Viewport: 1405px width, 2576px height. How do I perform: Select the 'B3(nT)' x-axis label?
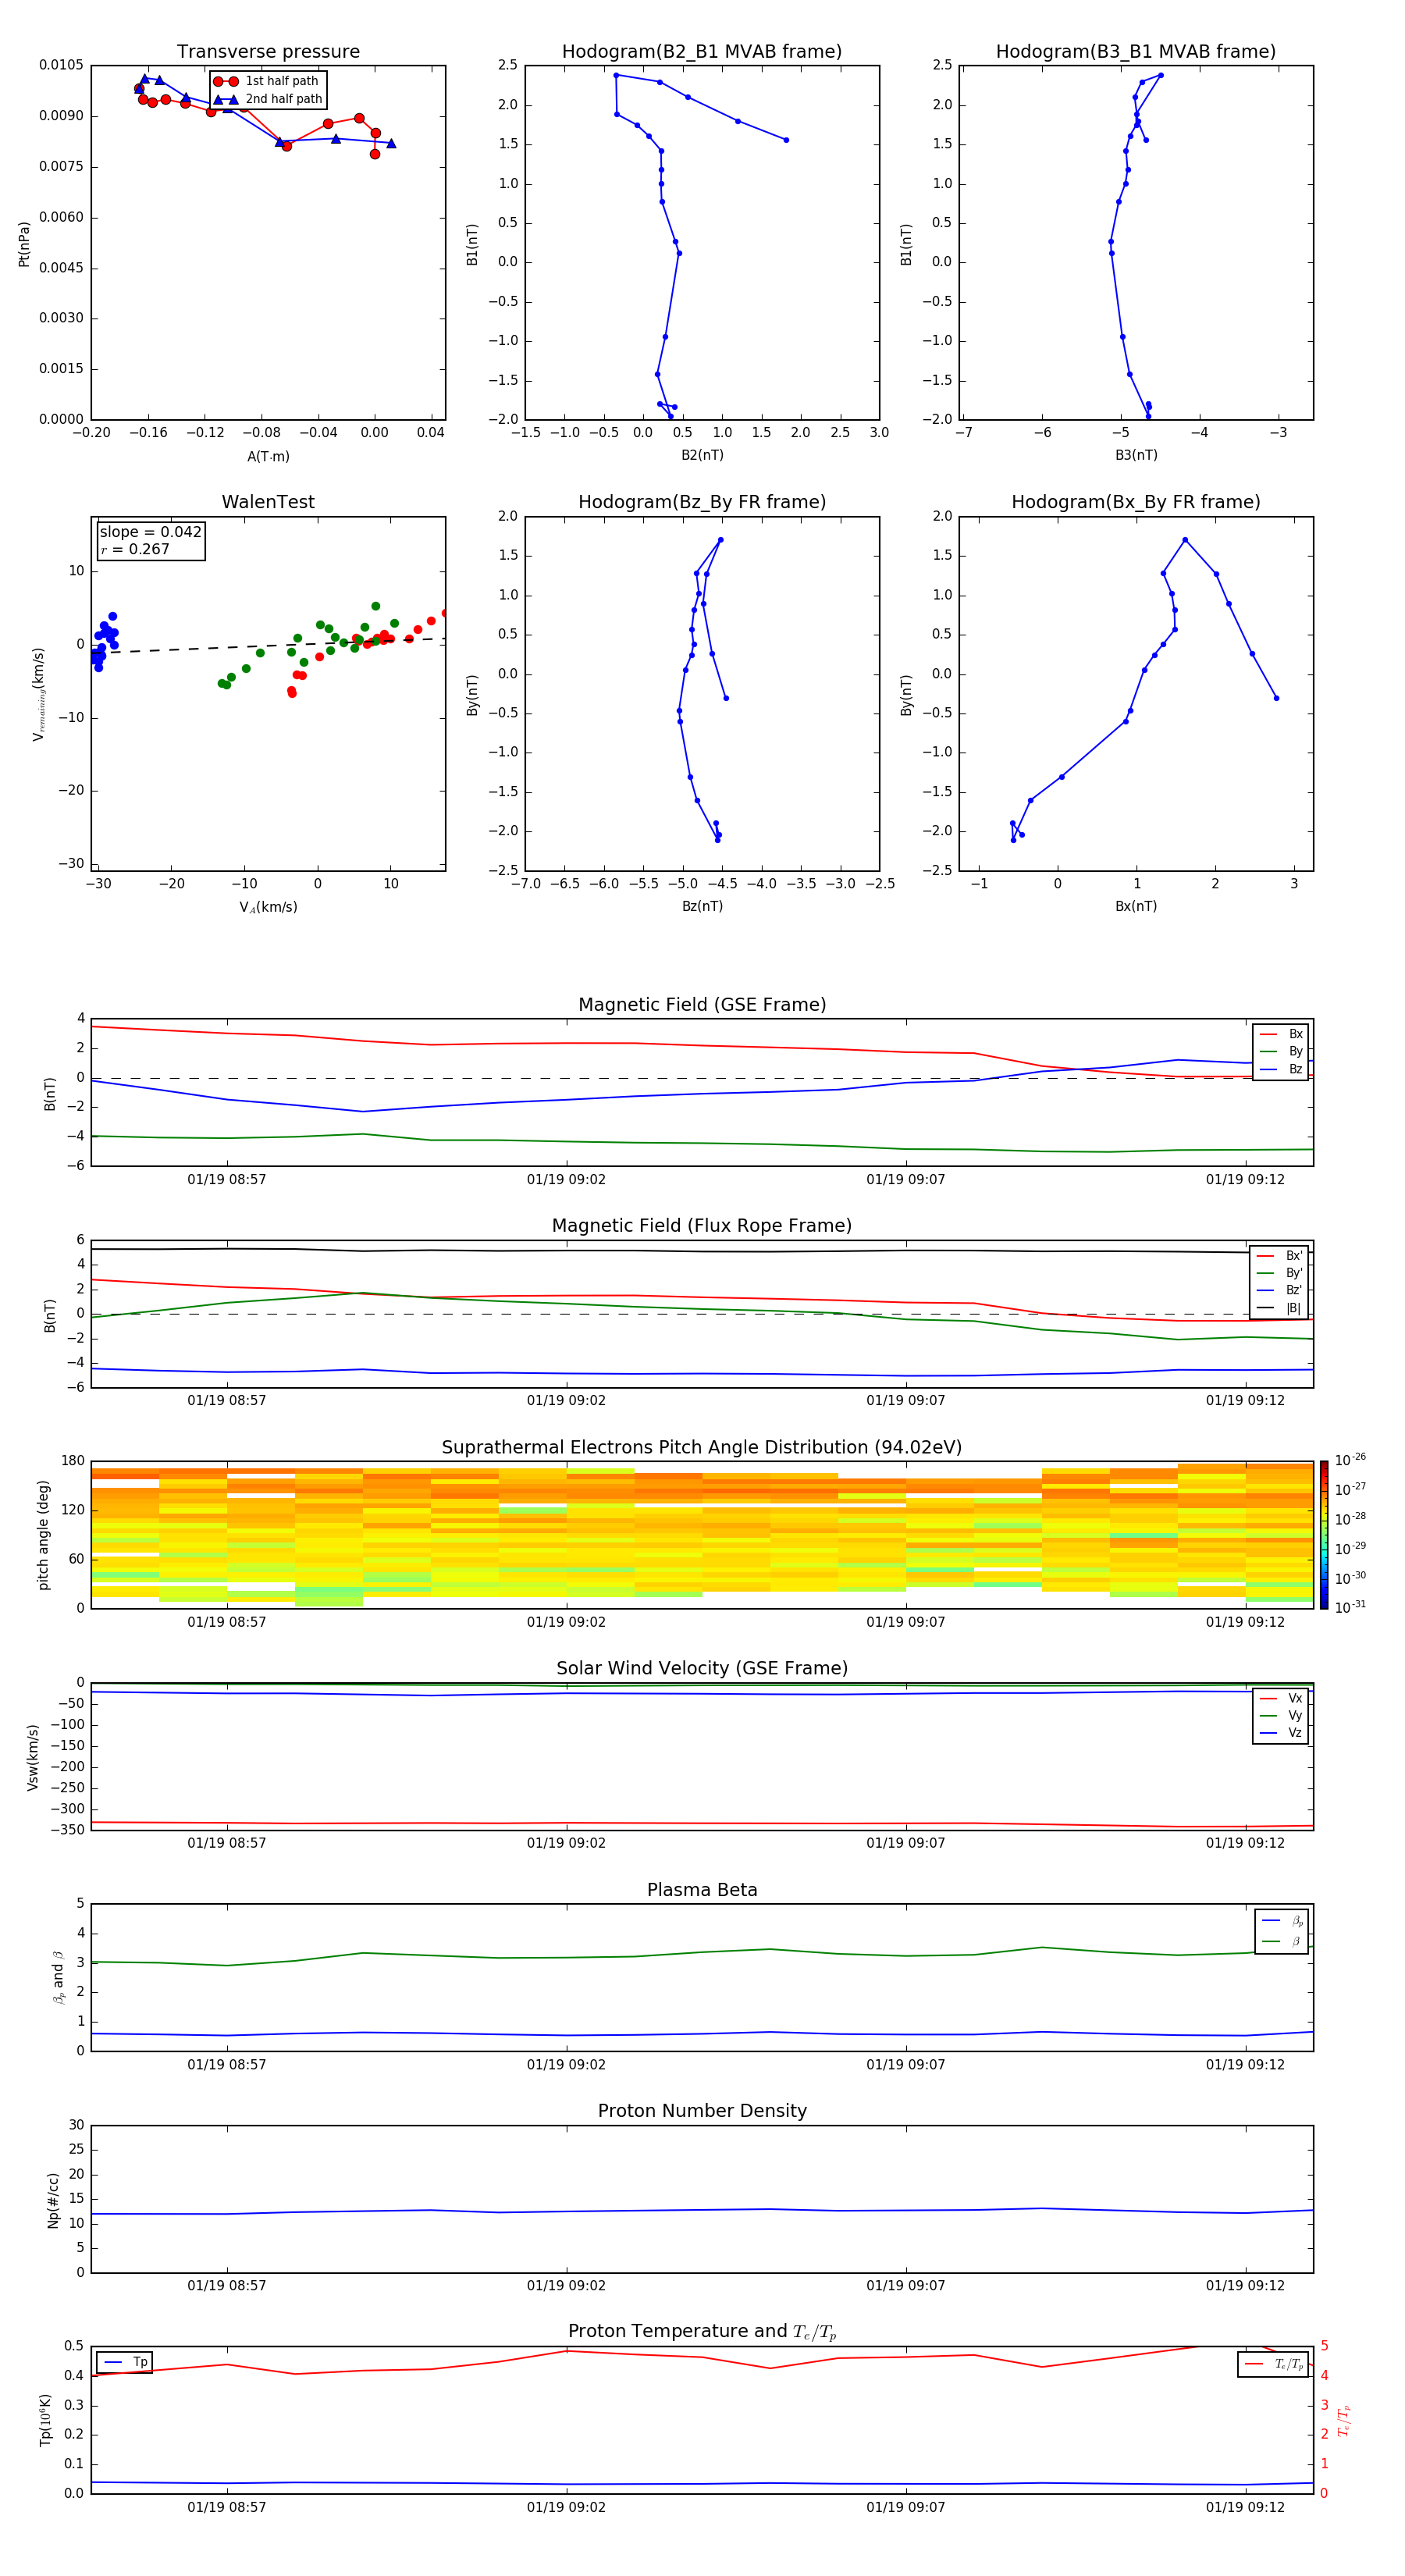click(x=1136, y=455)
